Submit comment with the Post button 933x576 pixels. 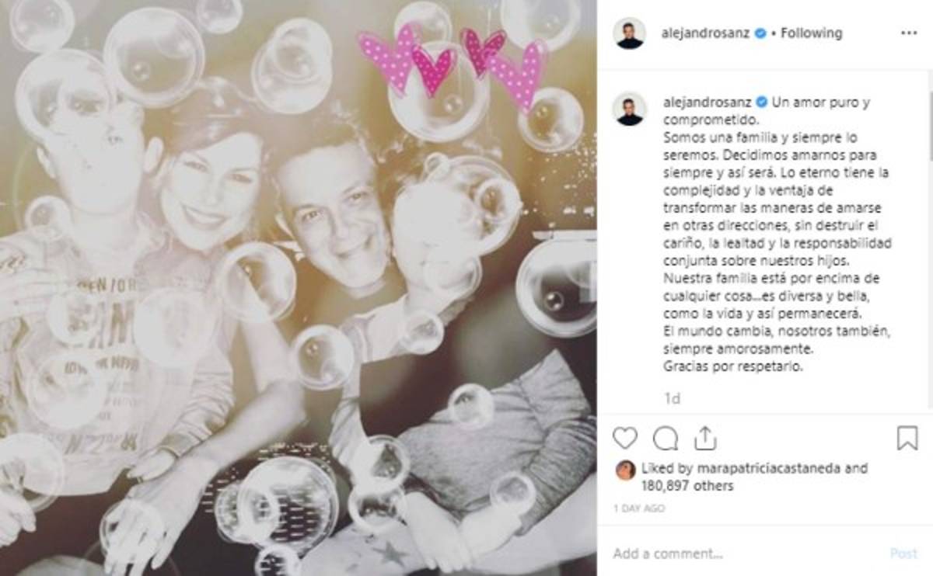click(903, 553)
